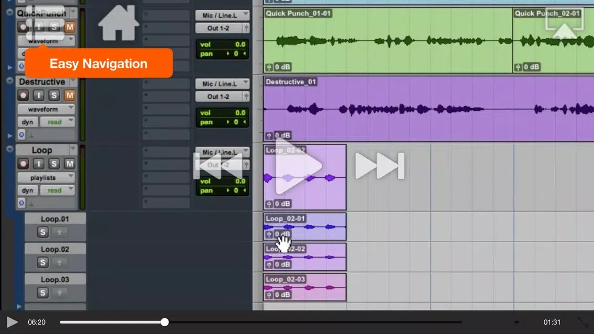
Task: Unmute the Destructive track
Action: pyautogui.click(x=70, y=96)
